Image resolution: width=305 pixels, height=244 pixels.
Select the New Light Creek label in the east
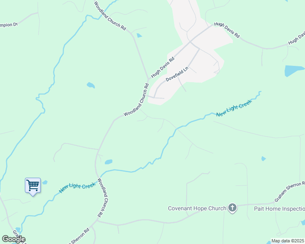pyautogui.click(x=234, y=108)
